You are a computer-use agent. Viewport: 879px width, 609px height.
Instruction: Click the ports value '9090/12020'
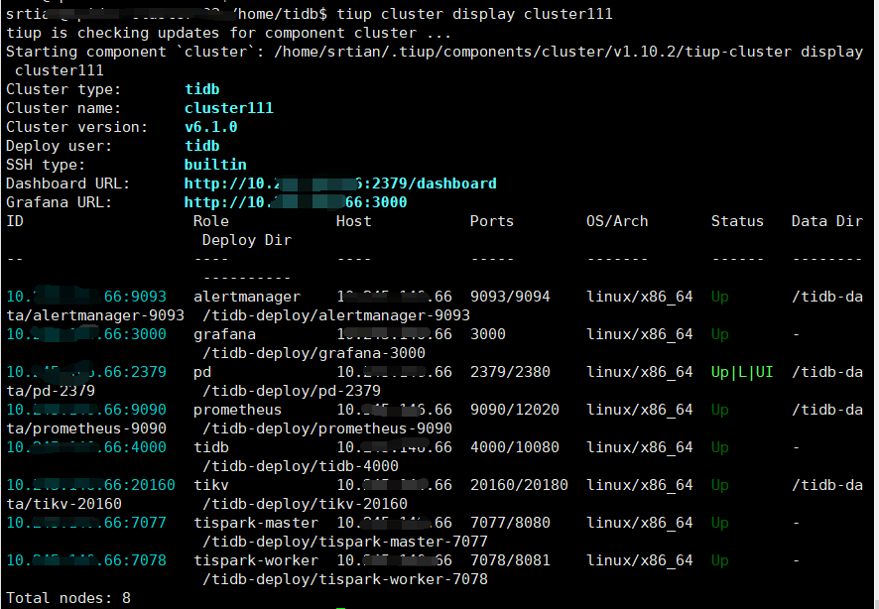point(515,410)
